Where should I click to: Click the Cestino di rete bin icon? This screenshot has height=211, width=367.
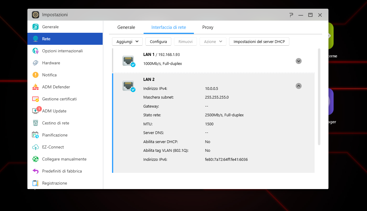[x=36, y=123]
